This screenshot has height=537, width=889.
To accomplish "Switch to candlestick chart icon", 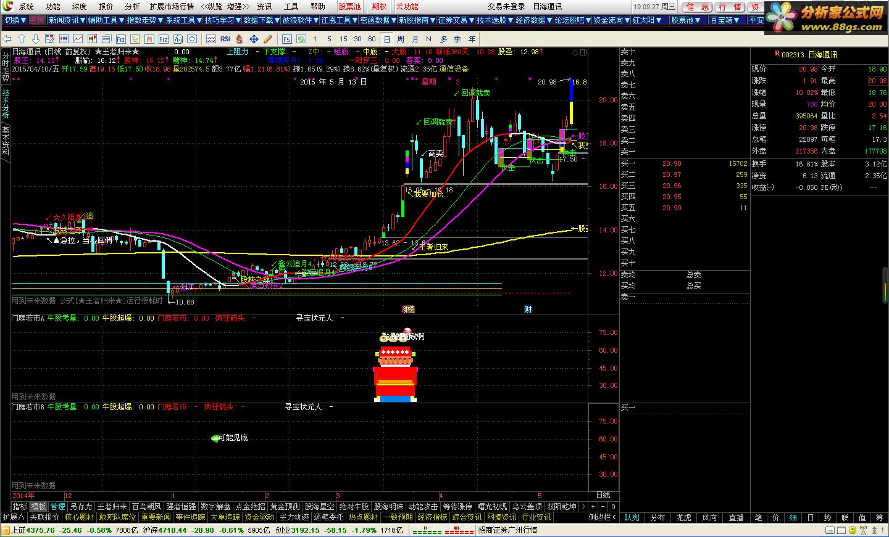I will pos(93,39).
